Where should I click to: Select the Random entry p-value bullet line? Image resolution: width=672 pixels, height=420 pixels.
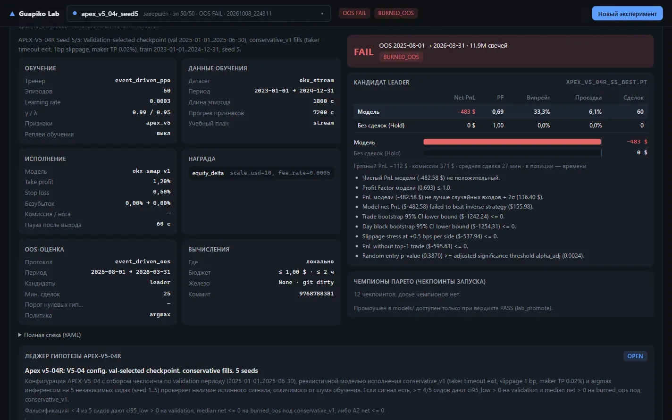tap(473, 256)
